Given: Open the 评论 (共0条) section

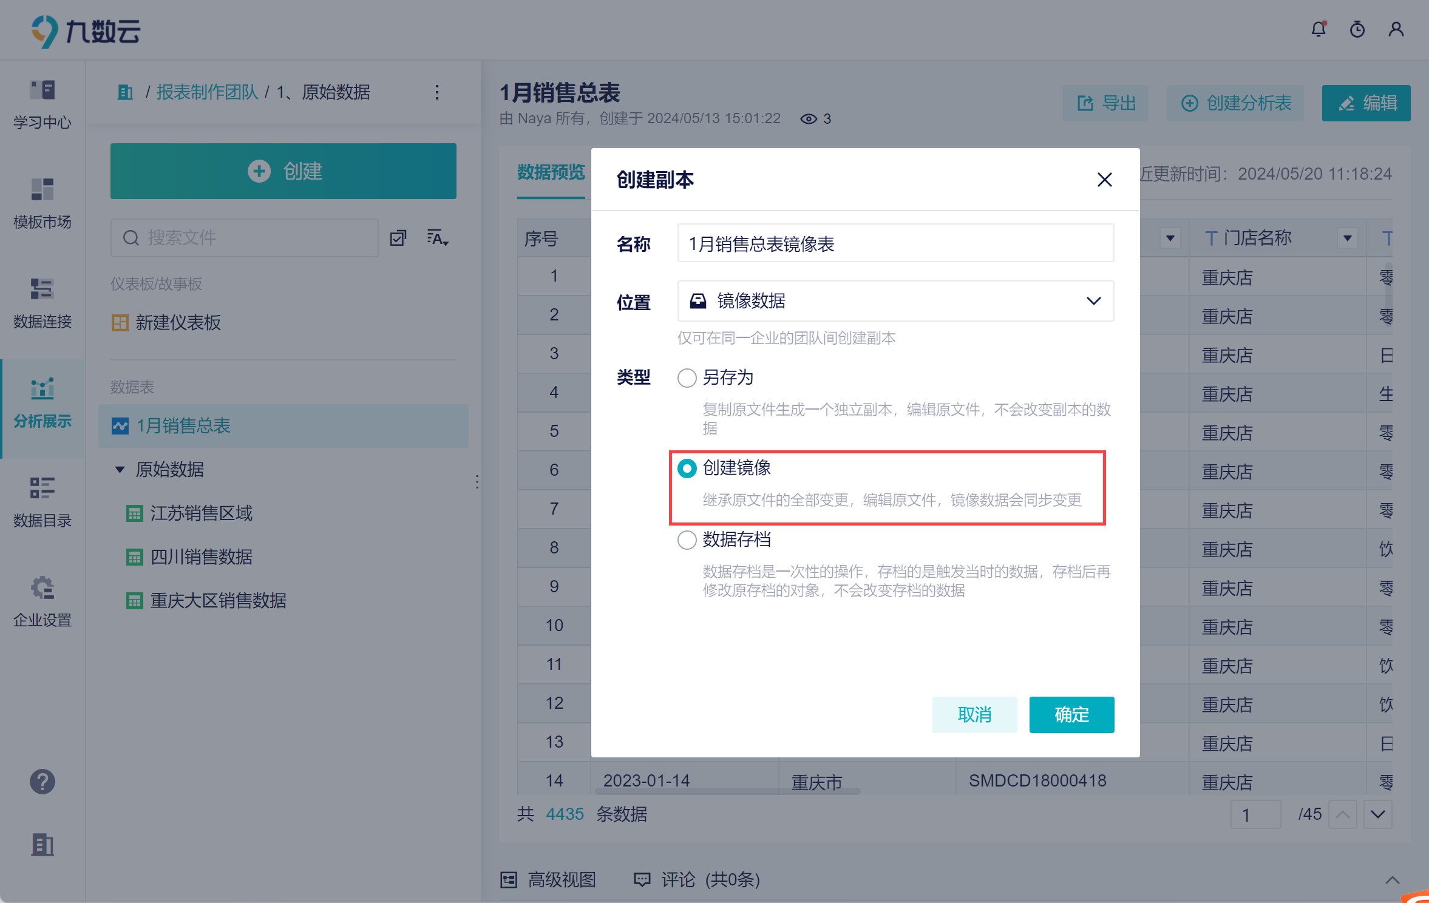Looking at the screenshot, I should point(697,879).
